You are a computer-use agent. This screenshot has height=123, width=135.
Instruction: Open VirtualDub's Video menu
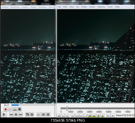click(84, 7)
